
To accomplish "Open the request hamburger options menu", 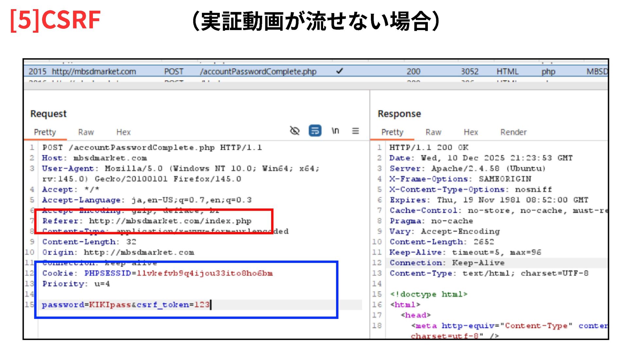I will coord(355,131).
